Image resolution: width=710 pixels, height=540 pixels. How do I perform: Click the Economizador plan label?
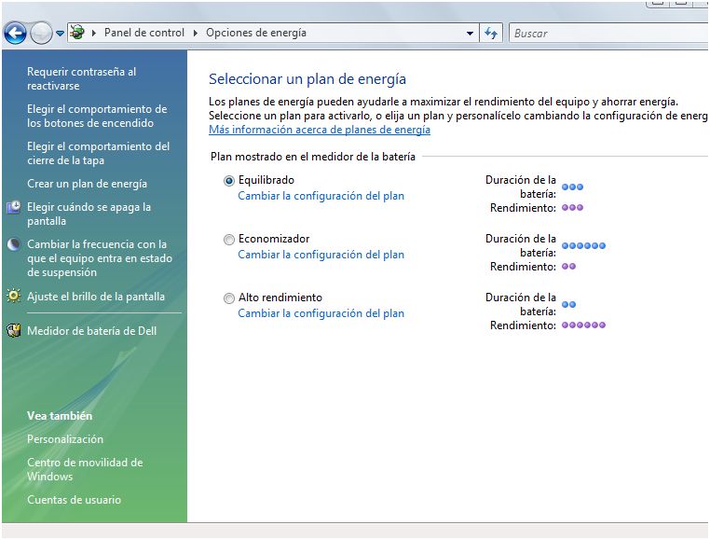274,239
